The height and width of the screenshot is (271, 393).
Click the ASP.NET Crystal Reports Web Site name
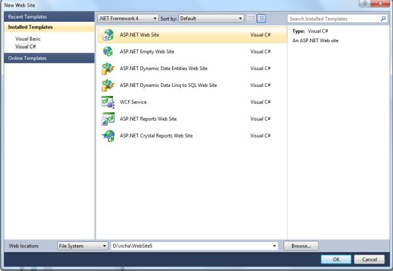[156, 136]
